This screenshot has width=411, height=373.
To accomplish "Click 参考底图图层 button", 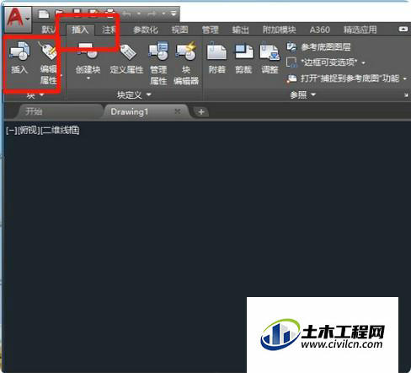I will (318, 47).
